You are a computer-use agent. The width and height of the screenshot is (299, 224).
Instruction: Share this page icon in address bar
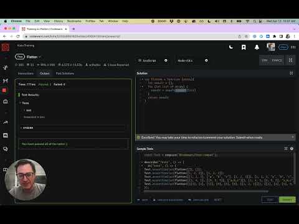tap(240, 36)
